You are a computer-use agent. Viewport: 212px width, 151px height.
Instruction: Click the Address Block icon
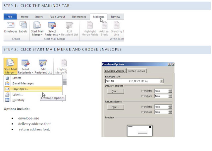pos(104,25)
